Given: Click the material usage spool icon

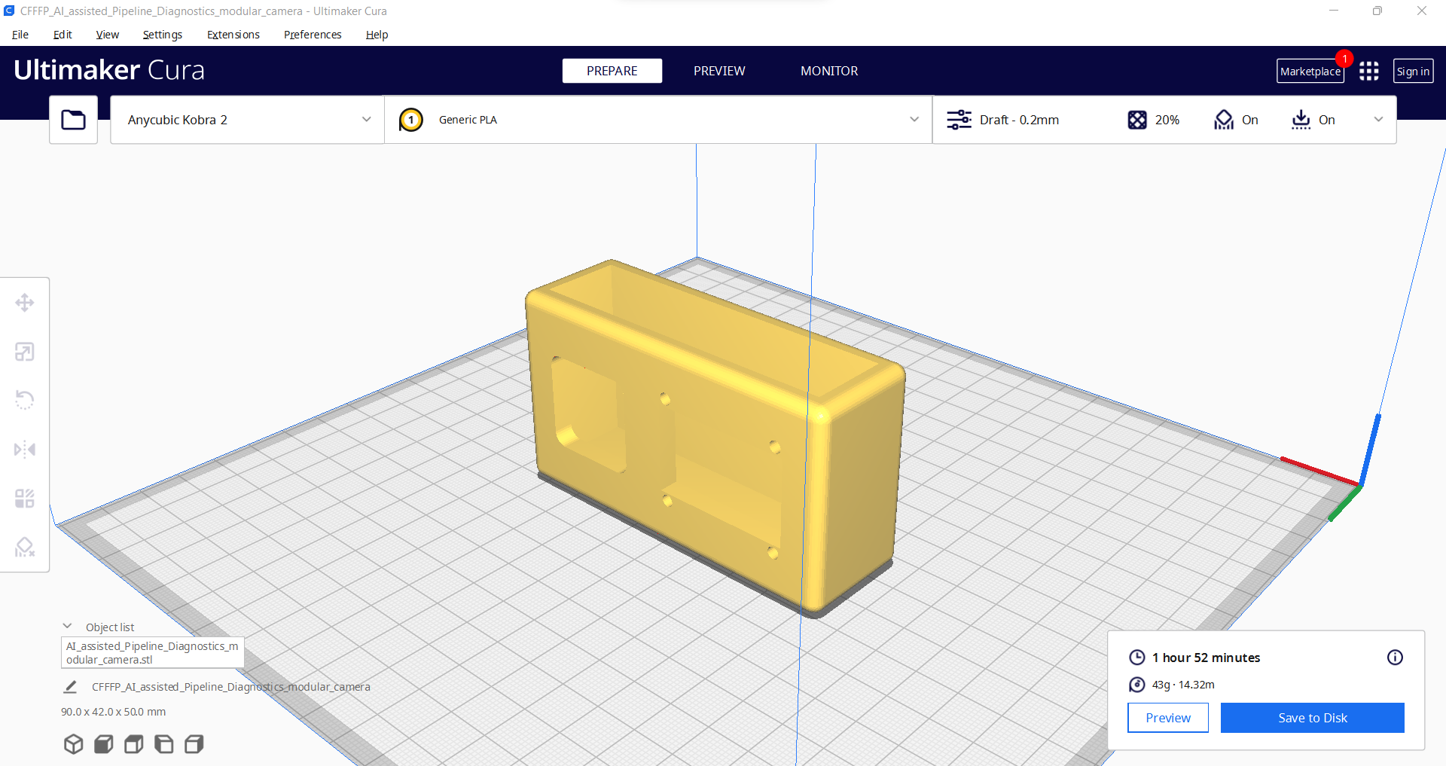Looking at the screenshot, I should [1137, 685].
